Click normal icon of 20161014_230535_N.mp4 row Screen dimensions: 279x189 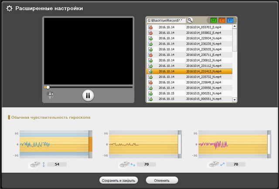tap(150, 49)
